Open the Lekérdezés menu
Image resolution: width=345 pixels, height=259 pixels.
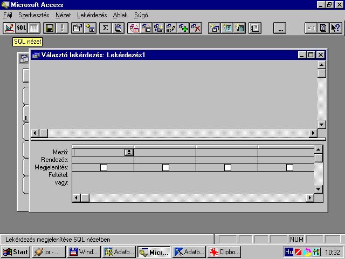coord(92,15)
